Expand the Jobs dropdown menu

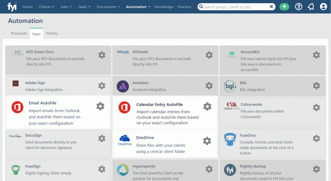[66, 7]
